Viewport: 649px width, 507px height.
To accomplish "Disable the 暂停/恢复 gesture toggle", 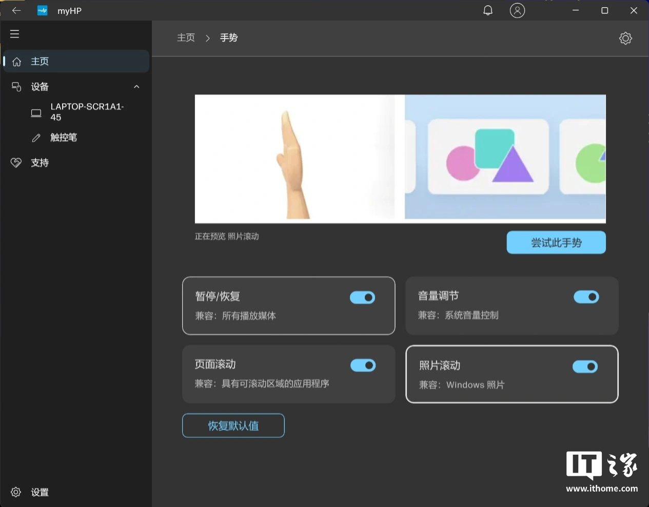I will pyautogui.click(x=362, y=298).
